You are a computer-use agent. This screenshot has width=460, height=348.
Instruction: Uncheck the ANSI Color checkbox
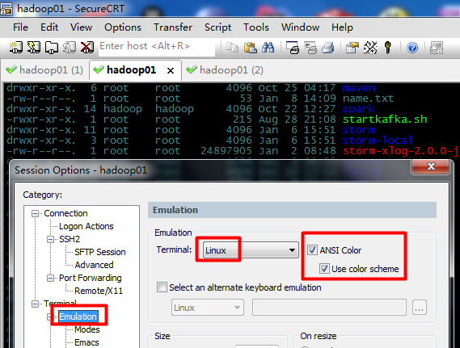click(x=312, y=250)
